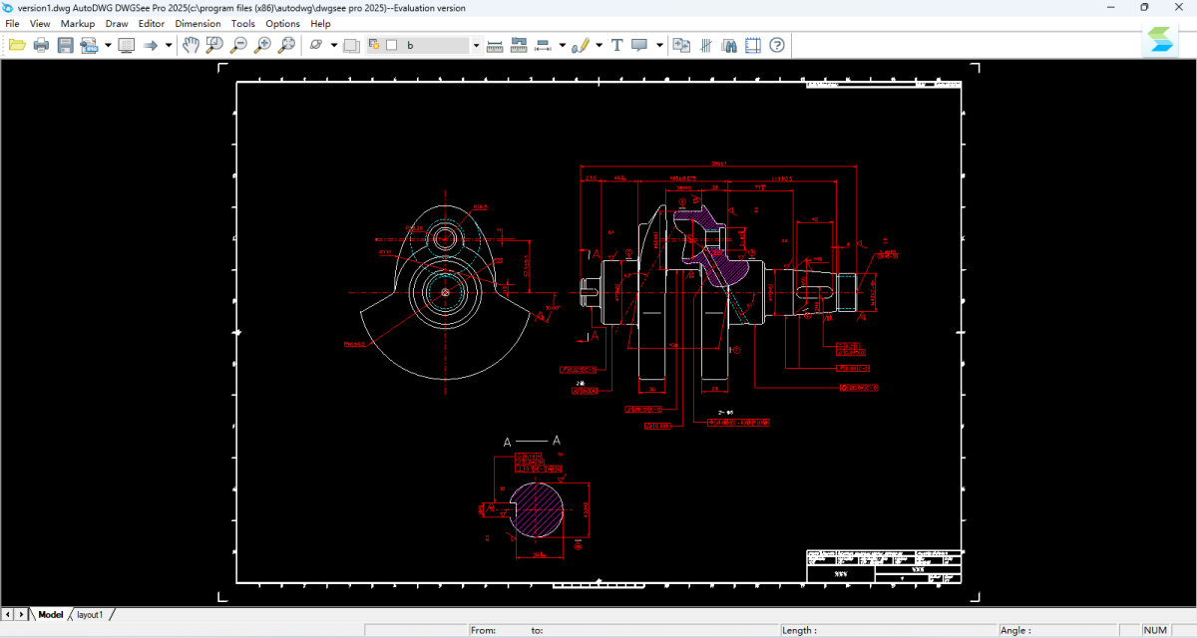The width and height of the screenshot is (1197, 638).
Task: Select the Text markup tool
Action: tap(616, 45)
